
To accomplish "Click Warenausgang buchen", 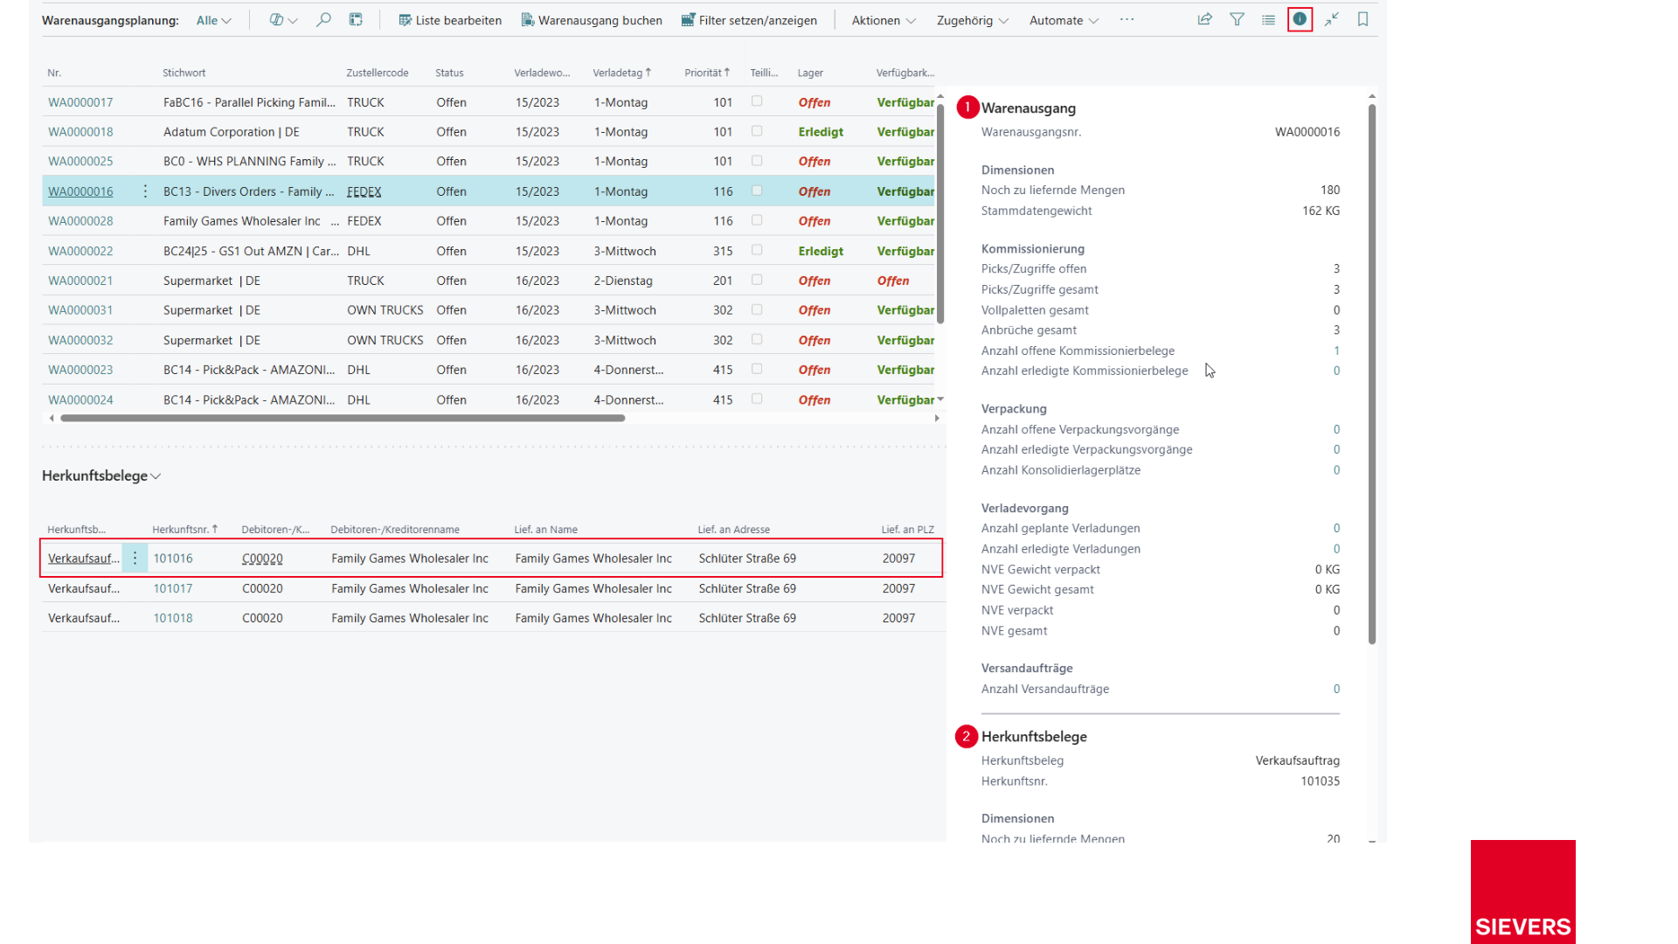I will [592, 20].
